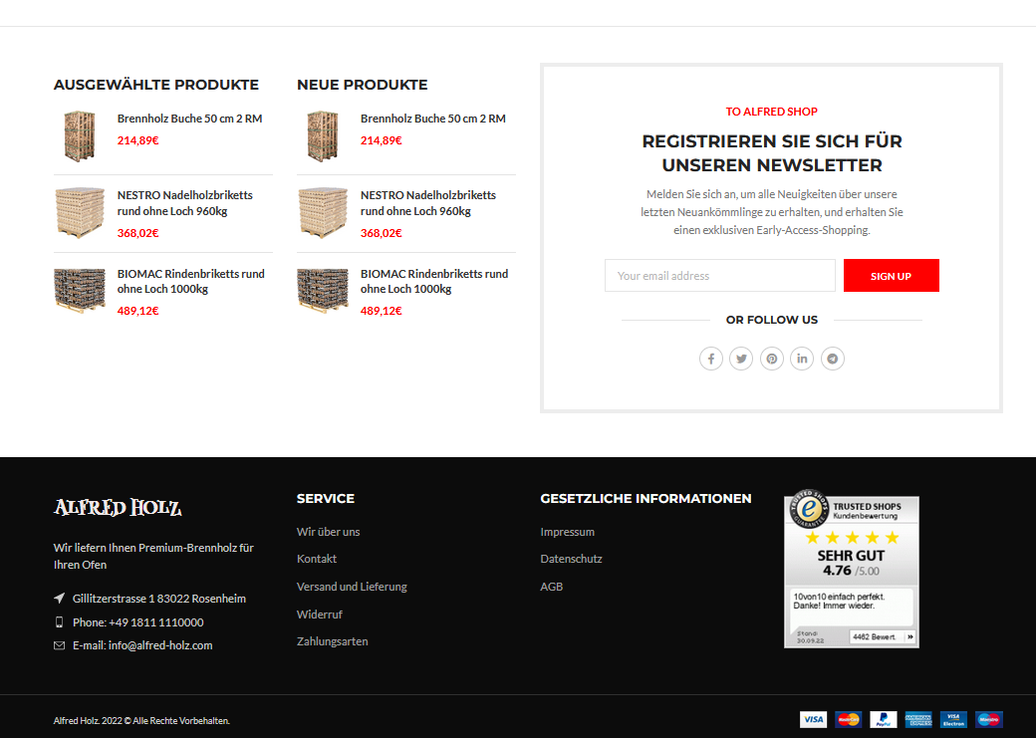Open the Trusted Shops rating badge
This screenshot has height=738, width=1036.
pyautogui.click(x=852, y=569)
